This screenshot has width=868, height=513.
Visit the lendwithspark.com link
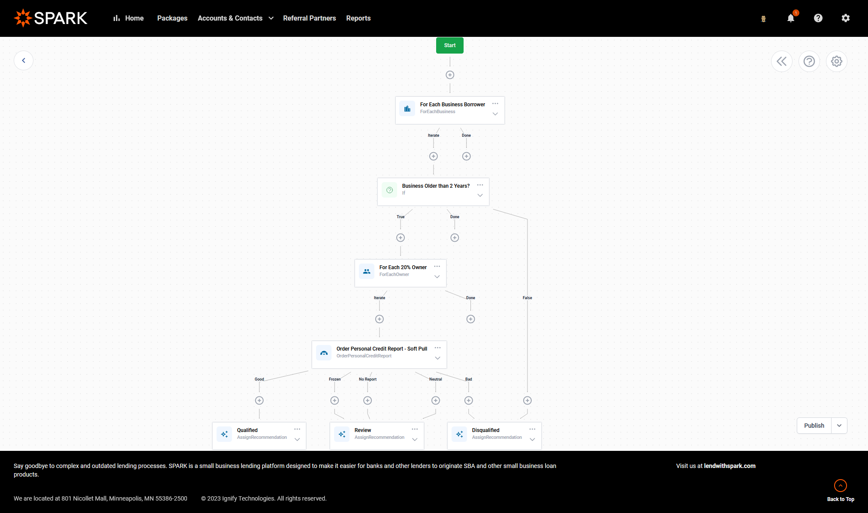[x=729, y=466]
